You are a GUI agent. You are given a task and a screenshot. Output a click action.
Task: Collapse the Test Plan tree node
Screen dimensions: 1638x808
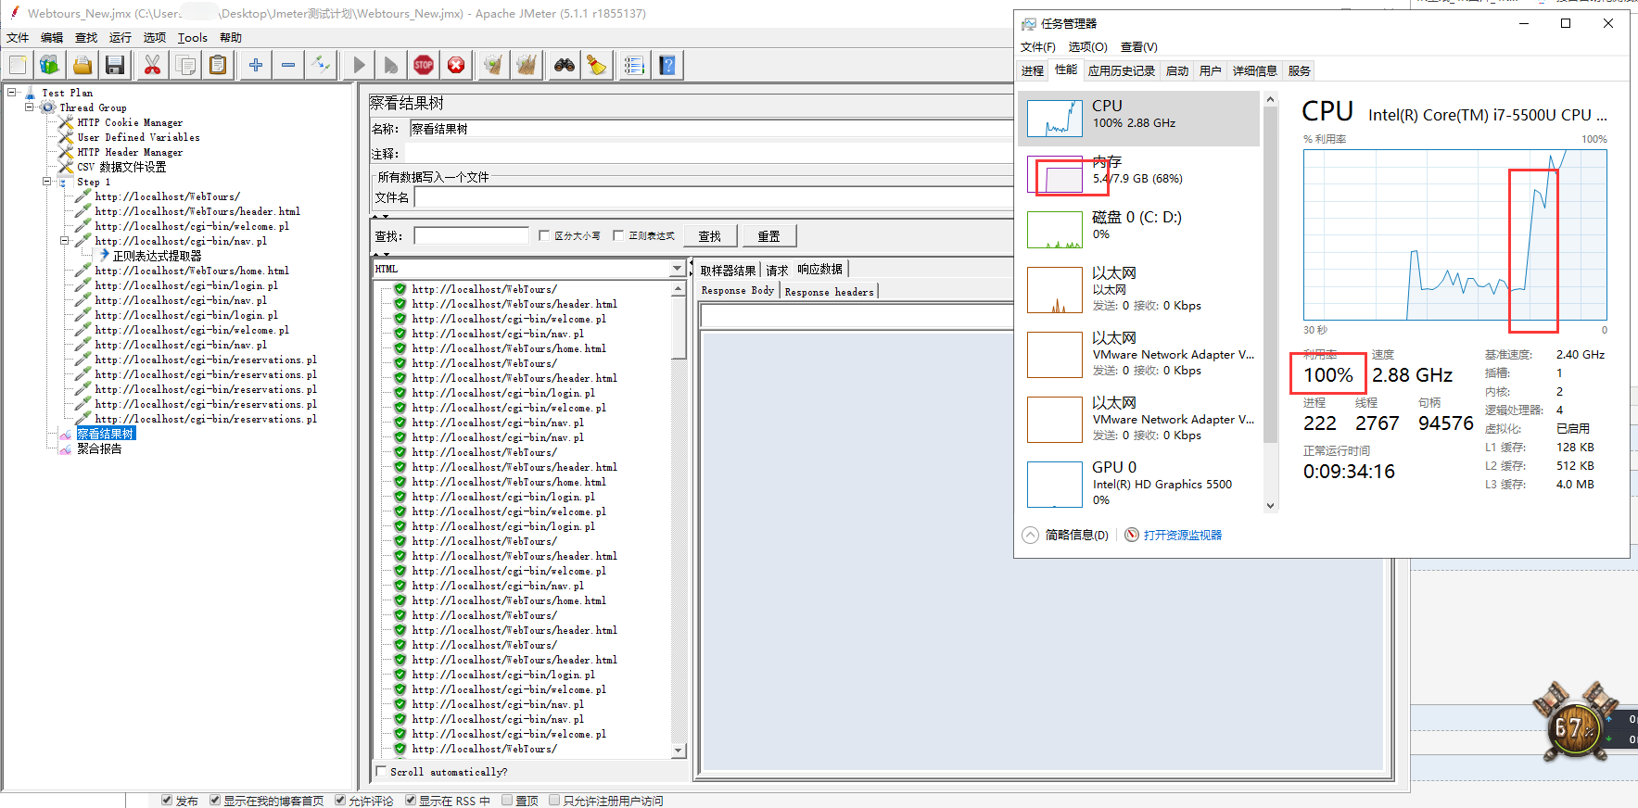(12, 92)
